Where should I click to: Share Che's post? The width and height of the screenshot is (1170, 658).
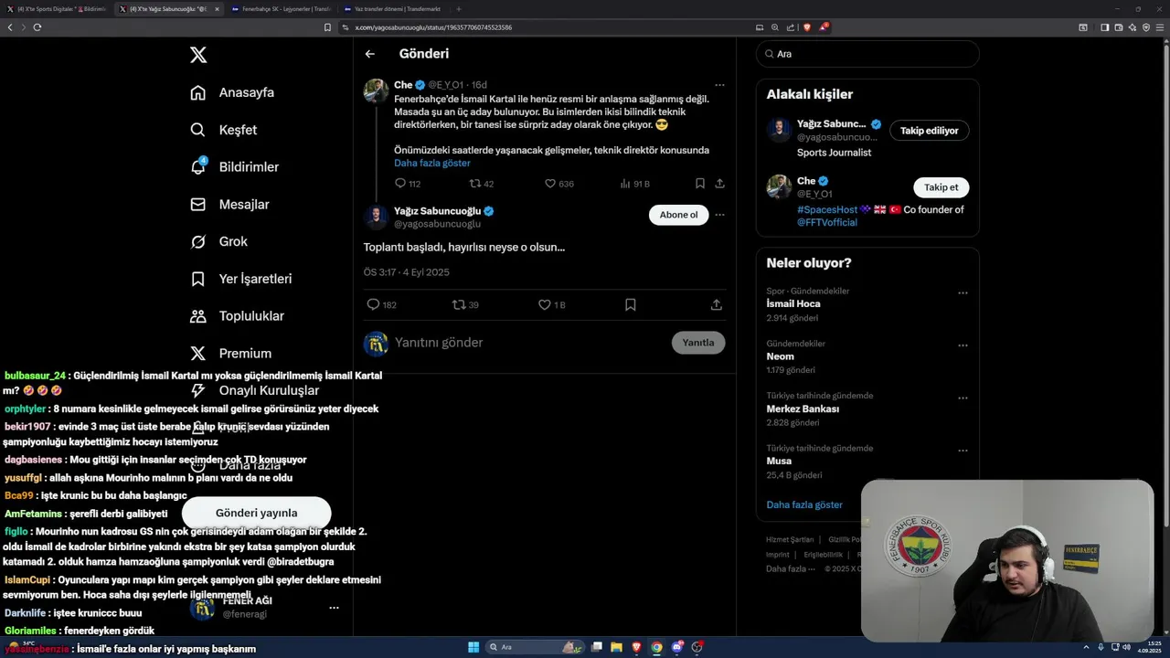720,184
